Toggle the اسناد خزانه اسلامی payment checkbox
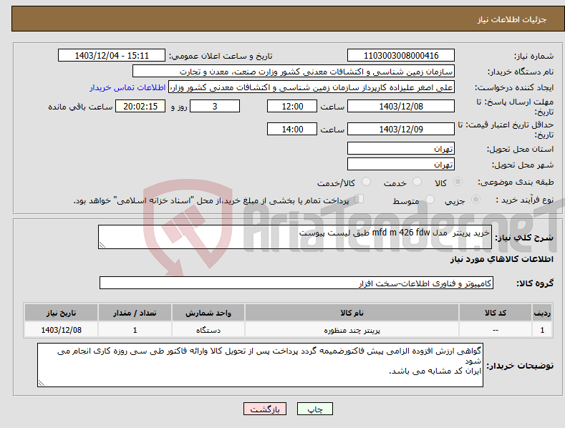Screen dimensions: 565x428 click(359, 199)
